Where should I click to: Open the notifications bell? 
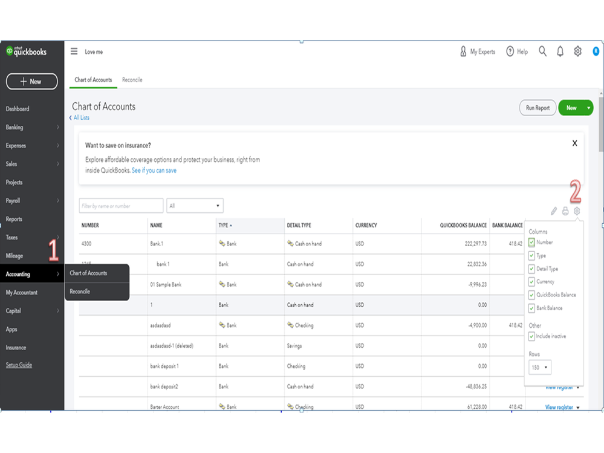[560, 51]
